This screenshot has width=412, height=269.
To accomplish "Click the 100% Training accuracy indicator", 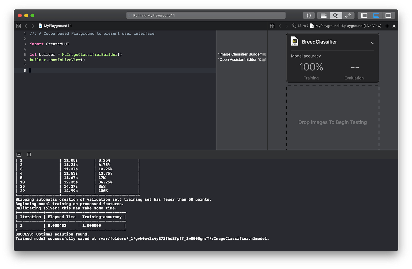I will coord(311,67).
